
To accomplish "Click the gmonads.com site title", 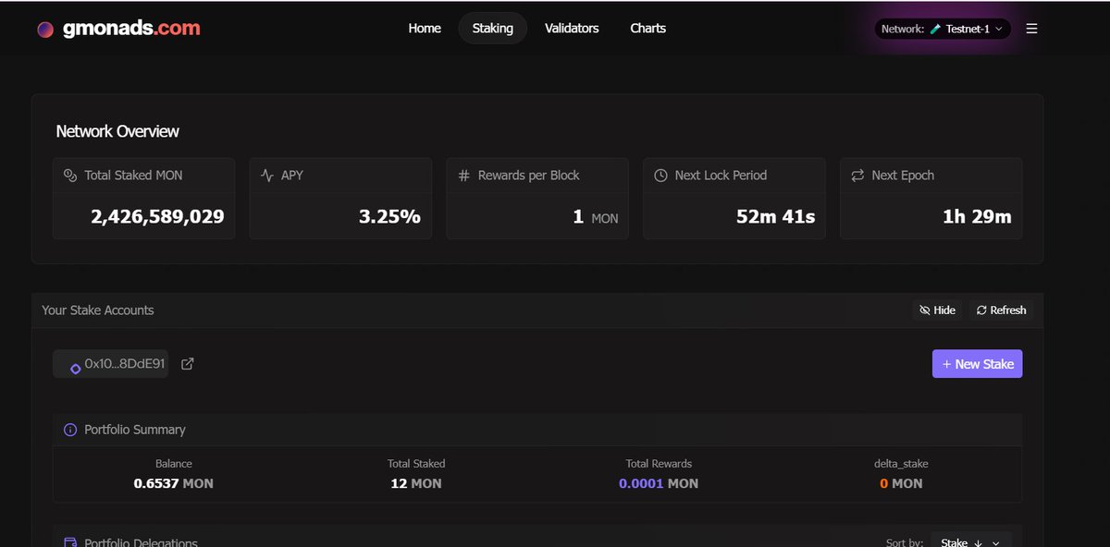I will (131, 29).
